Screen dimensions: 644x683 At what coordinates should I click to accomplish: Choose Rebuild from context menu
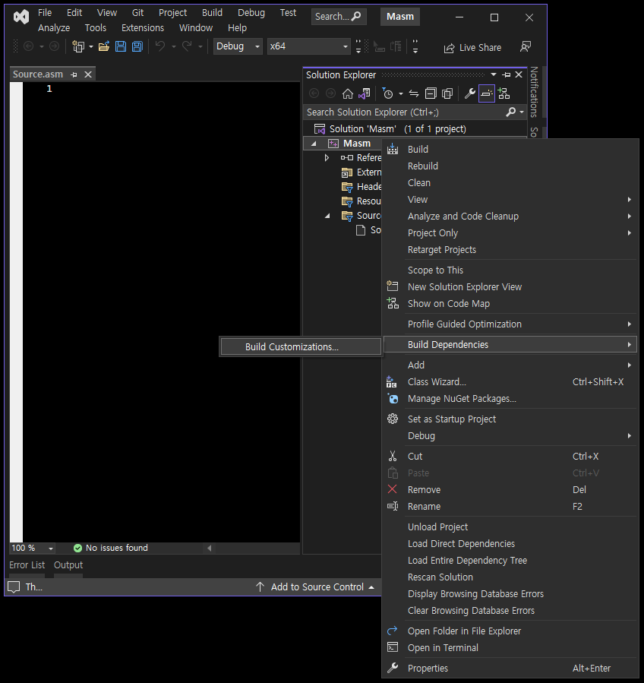(x=423, y=166)
